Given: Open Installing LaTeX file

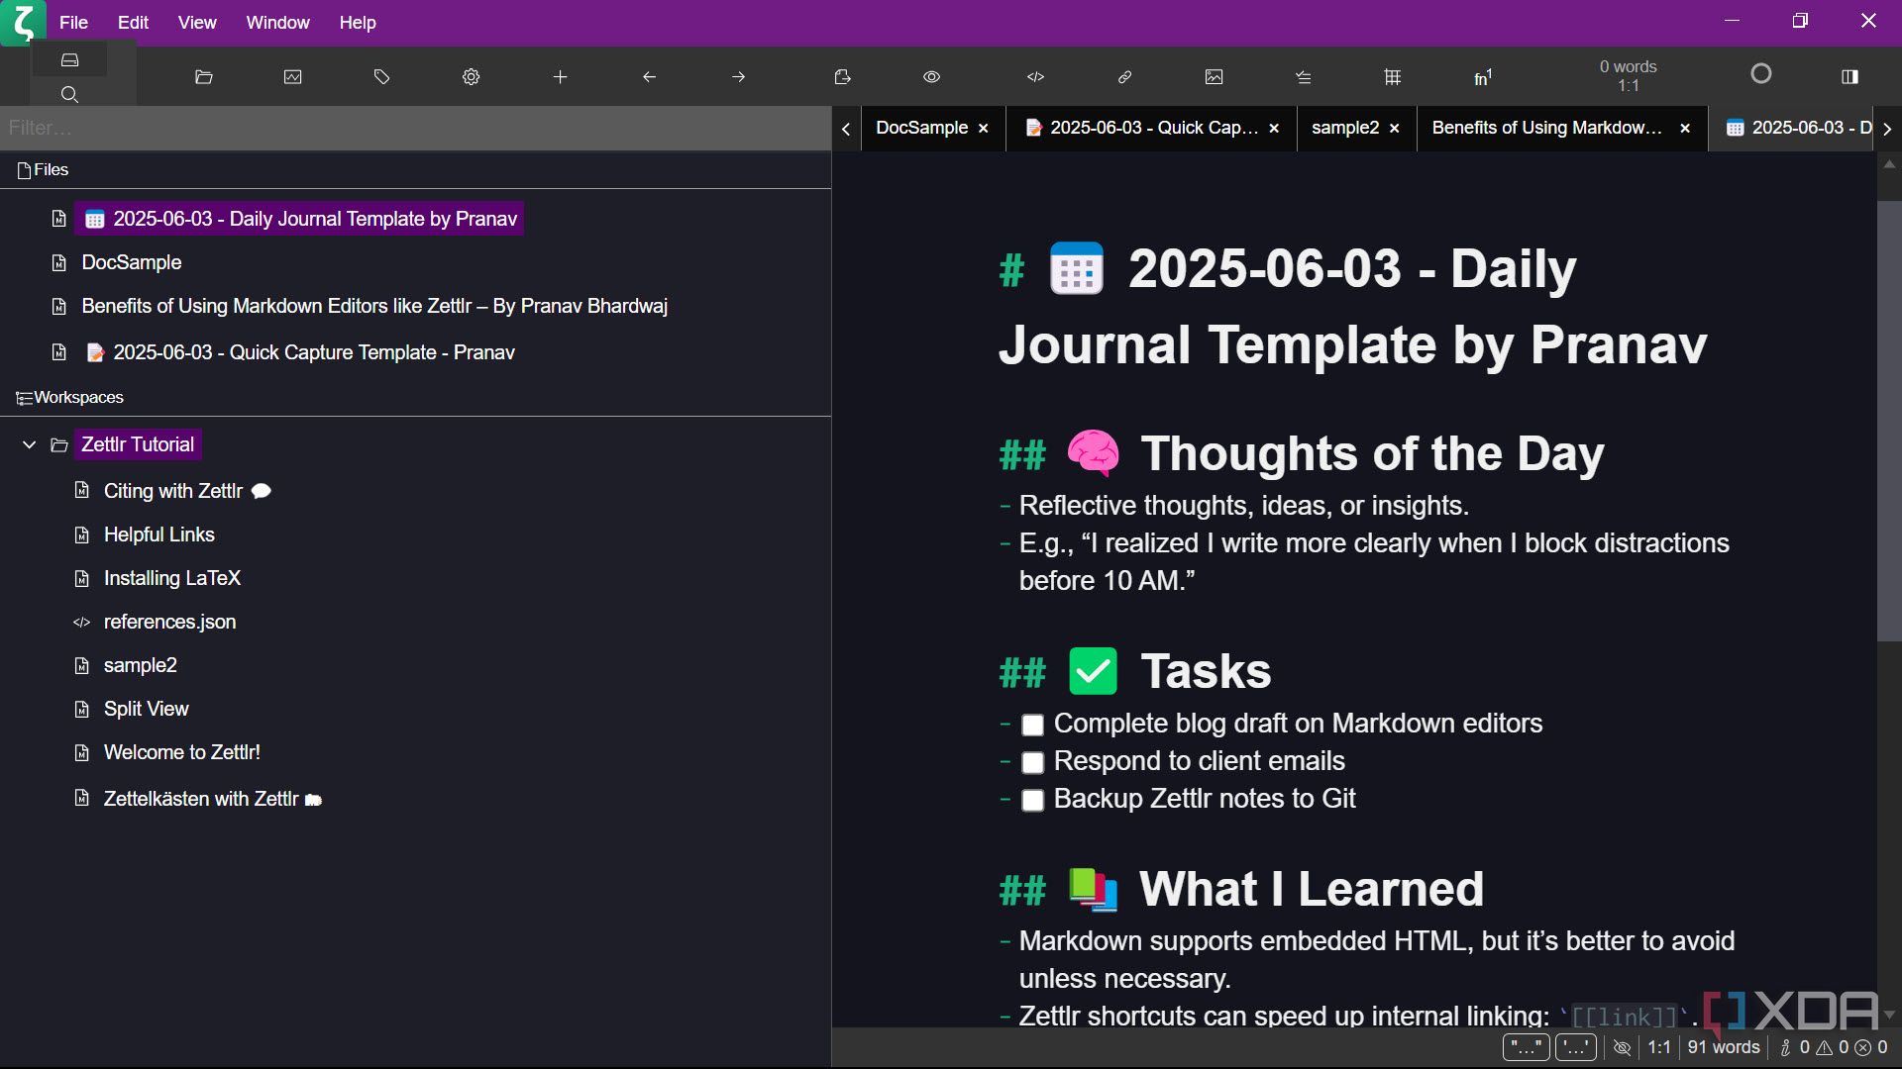Looking at the screenshot, I should point(172,578).
